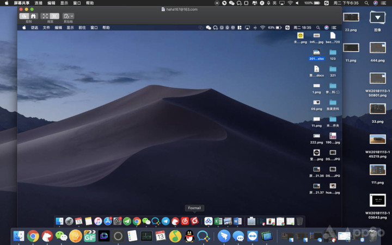392x245 pixels.
Task: Select the control mode cursor button
Action: (x=24, y=16)
